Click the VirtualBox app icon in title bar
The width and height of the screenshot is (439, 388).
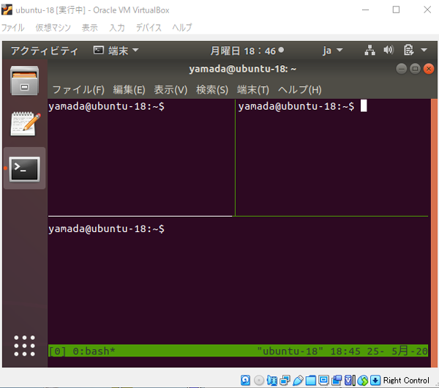[x=7, y=10]
